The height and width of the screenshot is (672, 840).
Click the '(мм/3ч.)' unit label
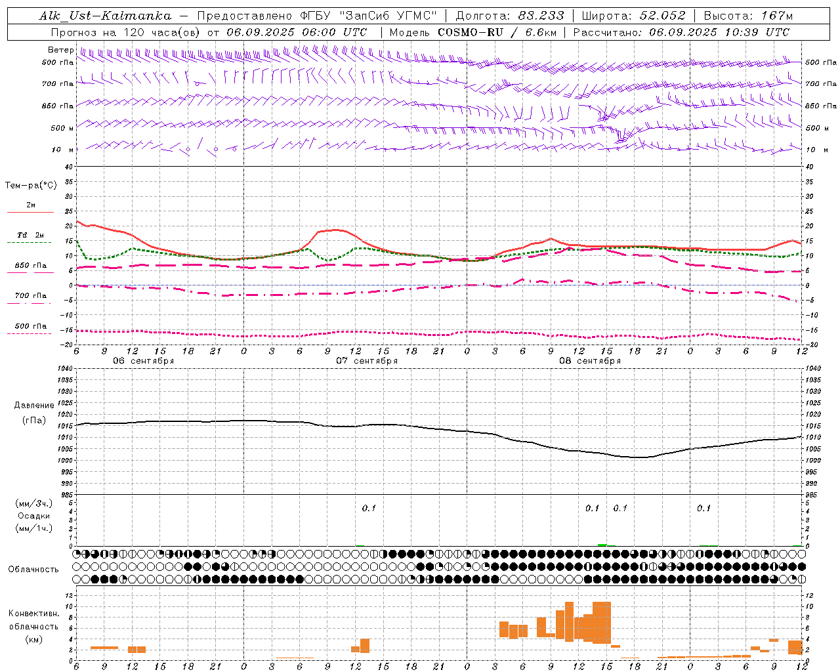click(x=34, y=503)
